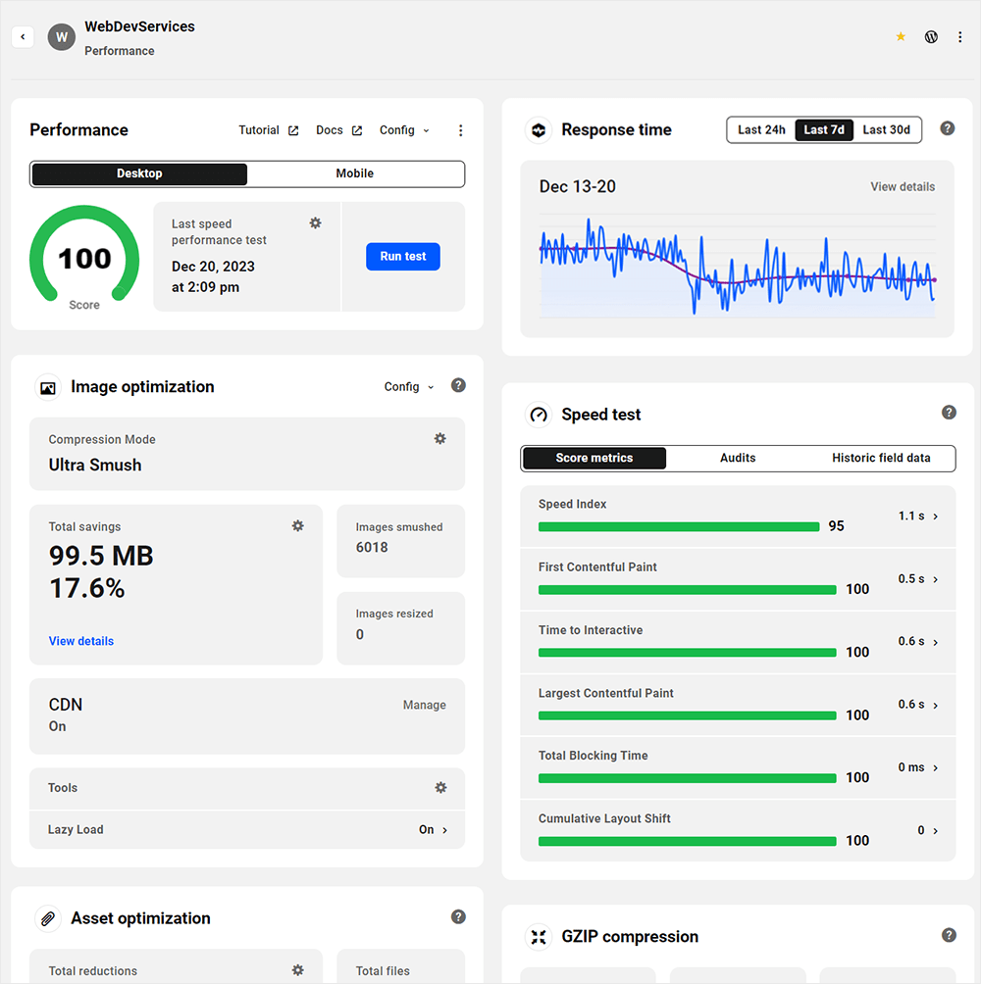Switch the performance view to Desktop
The image size is (981, 984).
pyautogui.click(x=139, y=173)
